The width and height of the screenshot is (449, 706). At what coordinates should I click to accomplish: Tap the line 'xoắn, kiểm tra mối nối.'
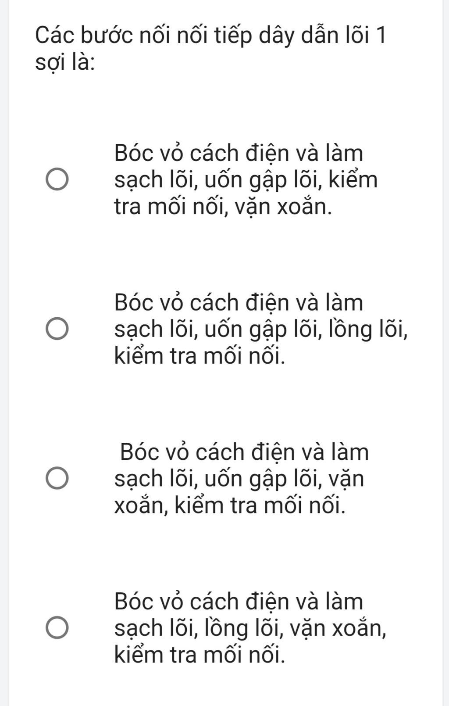pyautogui.click(x=230, y=505)
